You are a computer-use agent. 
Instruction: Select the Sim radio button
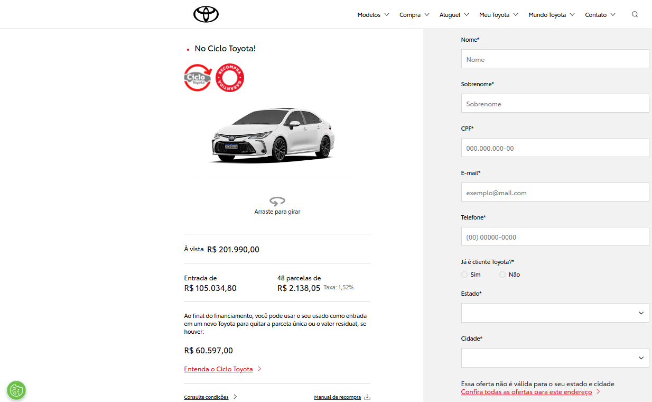[464, 275]
